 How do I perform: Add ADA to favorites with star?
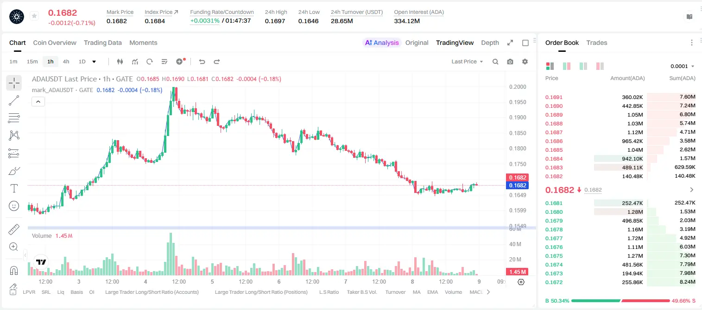[x=34, y=16]
